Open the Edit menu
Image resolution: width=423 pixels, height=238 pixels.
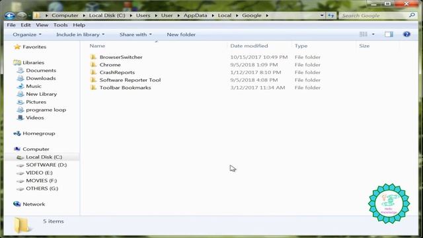click(26, 25)
